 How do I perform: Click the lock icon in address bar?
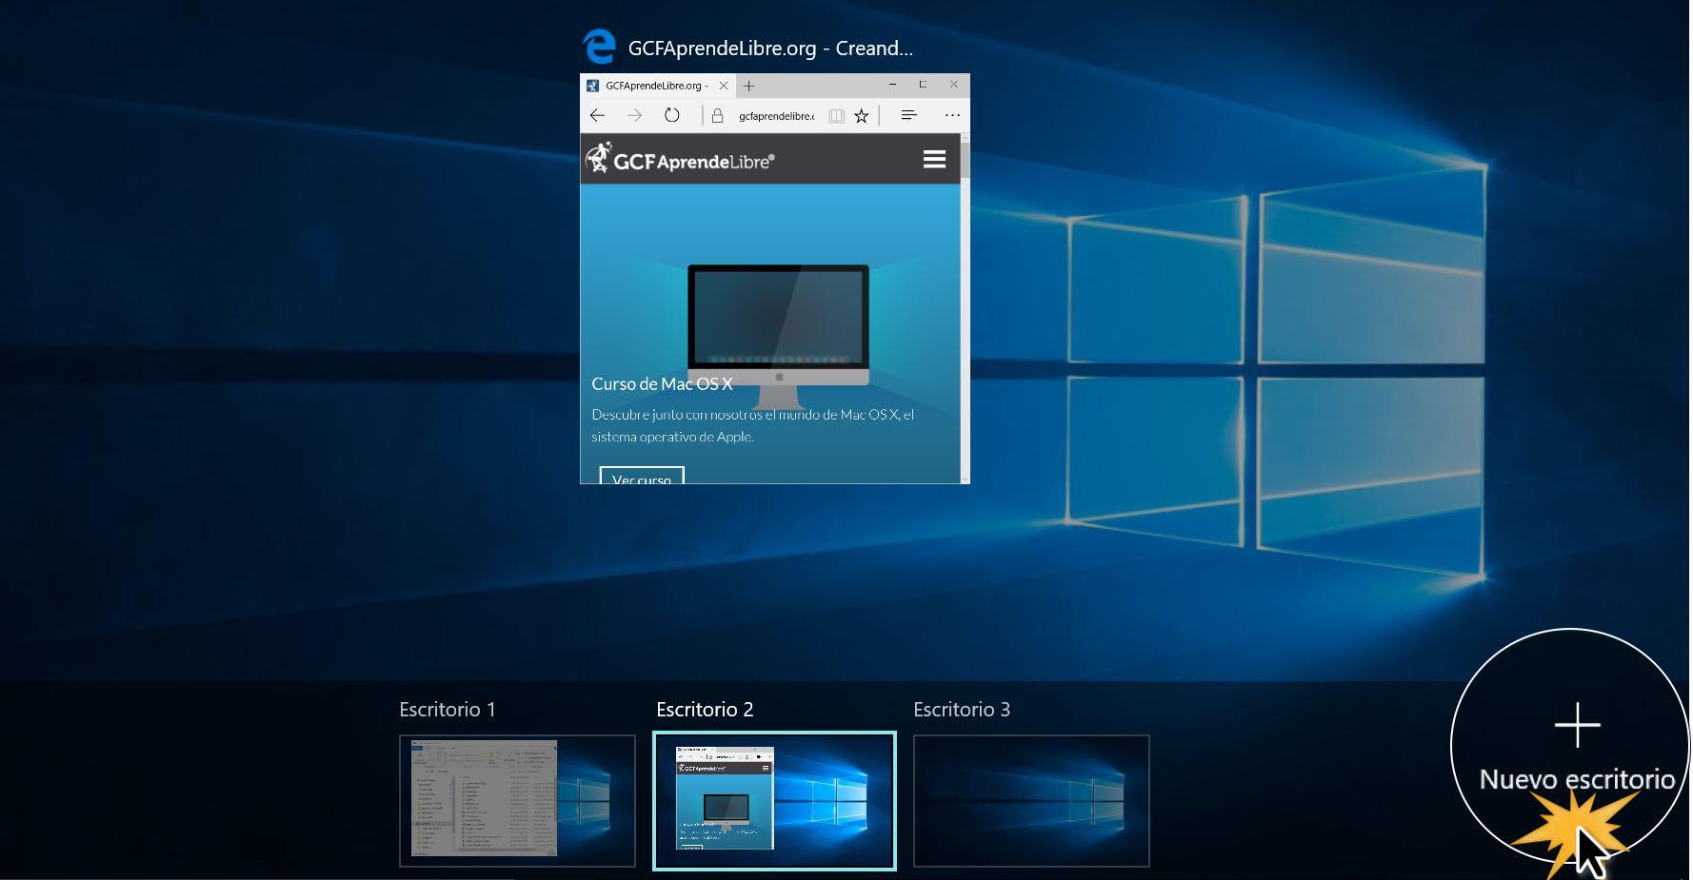point(718,116)
